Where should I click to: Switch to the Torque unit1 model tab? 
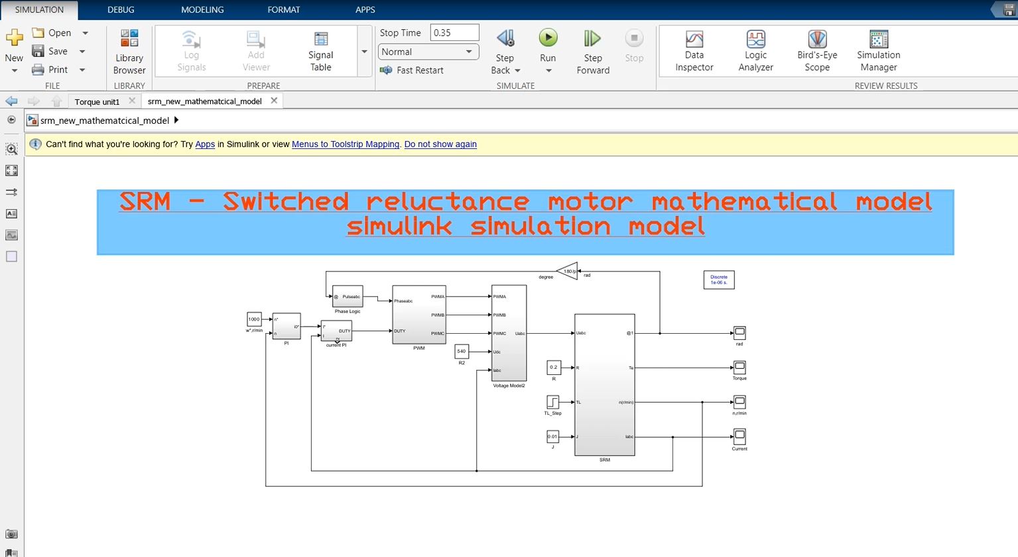pos(97,101)
